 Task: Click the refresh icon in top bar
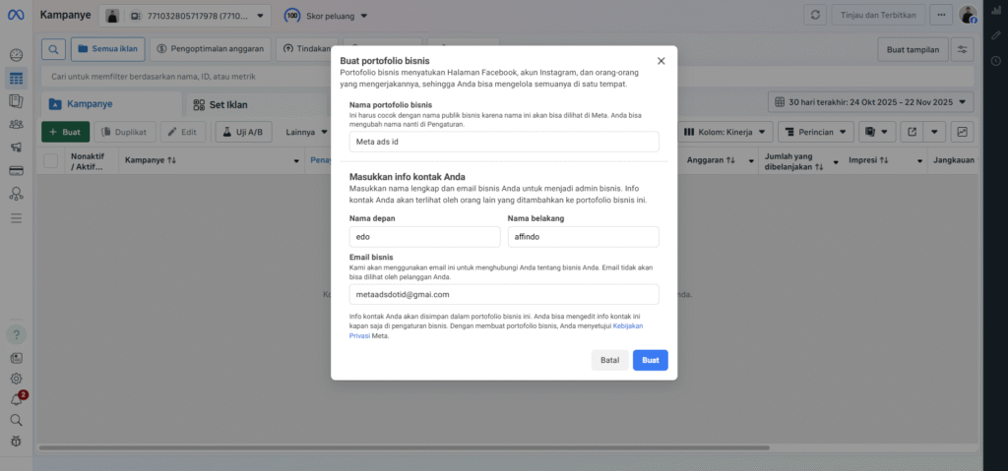pyautogui.click(x=814, y=16)
